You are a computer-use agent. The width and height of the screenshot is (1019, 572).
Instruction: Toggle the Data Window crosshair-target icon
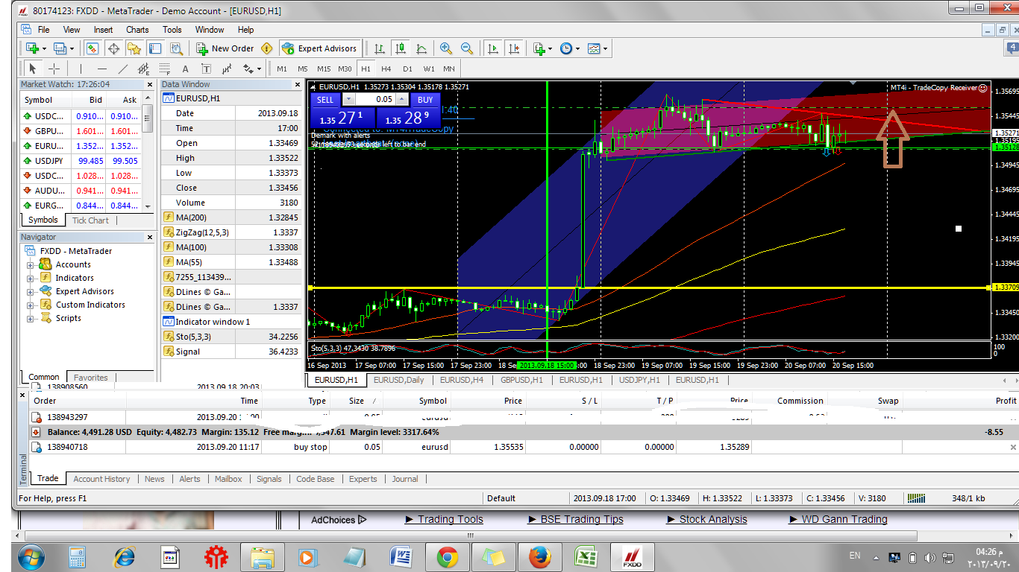(x=113, y=48)
